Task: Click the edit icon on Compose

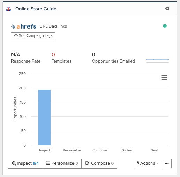Action: 87,163
